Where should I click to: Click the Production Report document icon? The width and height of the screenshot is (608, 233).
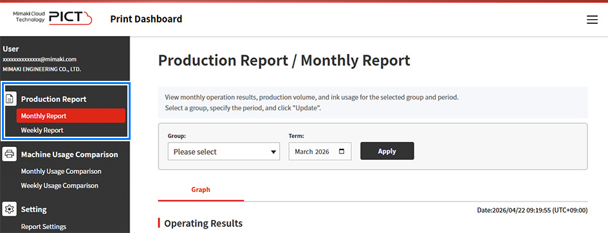(x=10, y=99)
